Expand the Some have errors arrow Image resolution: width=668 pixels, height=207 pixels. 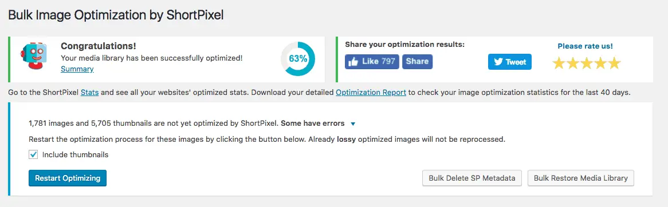coord(353,124)
